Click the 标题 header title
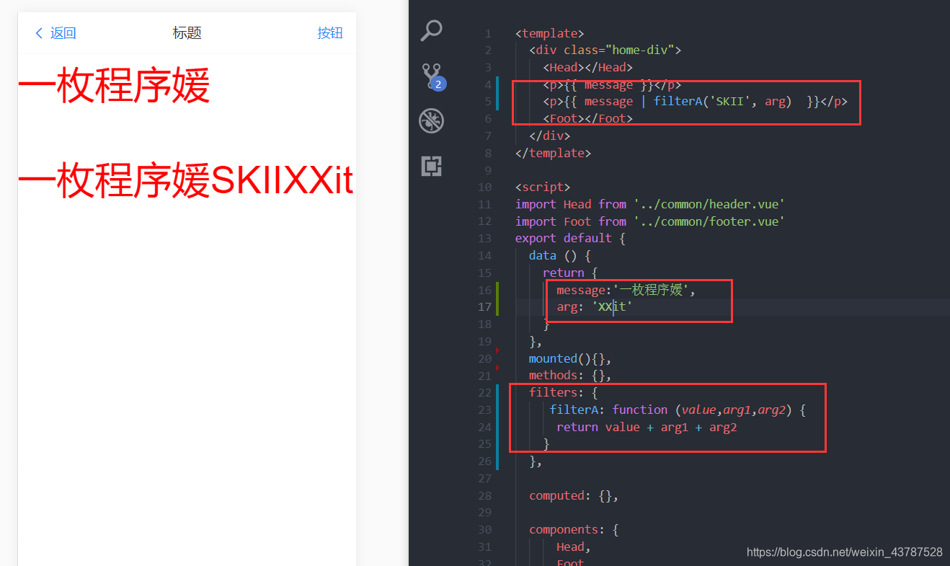The height and width of the screenshot is (566, 950). pyautogui.click(x=187, y=33)
